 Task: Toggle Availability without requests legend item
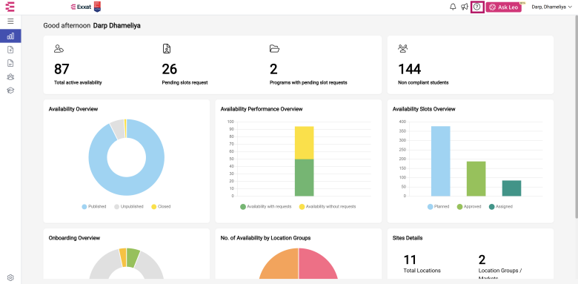click(x=328, y=207)
